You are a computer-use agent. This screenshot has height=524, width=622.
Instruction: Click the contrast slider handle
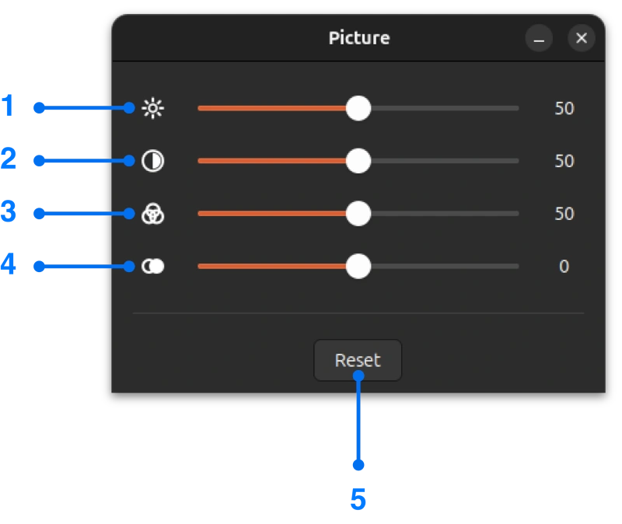[360, 161]
